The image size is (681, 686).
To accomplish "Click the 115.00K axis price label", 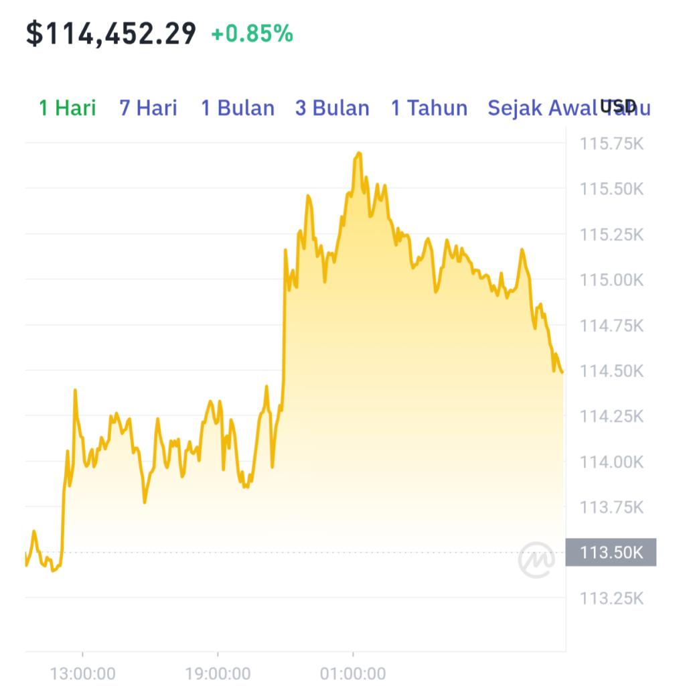I will tap(611, 280).
